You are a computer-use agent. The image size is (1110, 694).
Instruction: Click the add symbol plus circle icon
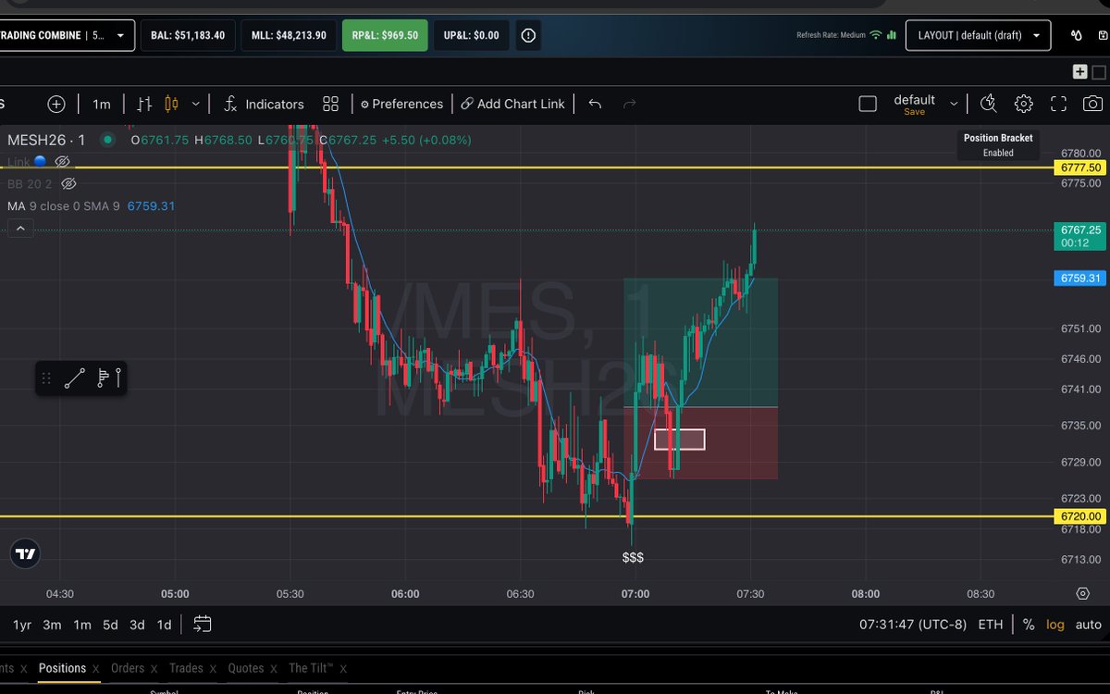tap(56, 104)
